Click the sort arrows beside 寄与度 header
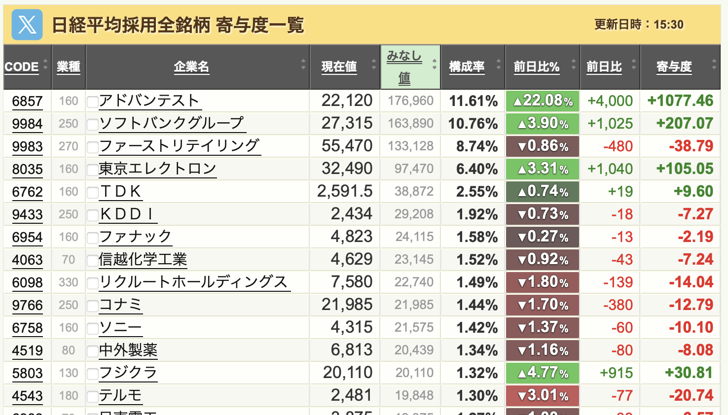The image size is (728, 415). (714, 65)
